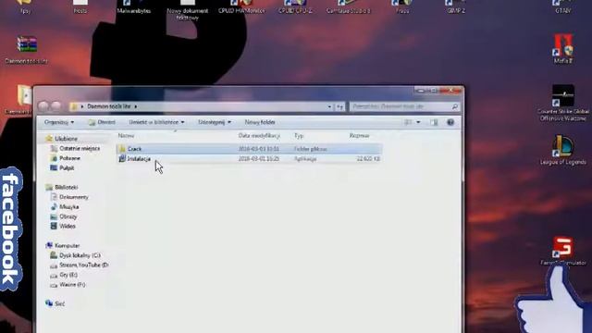Open Daemon tools lite desktop shortcut

[x=27, y=50]
